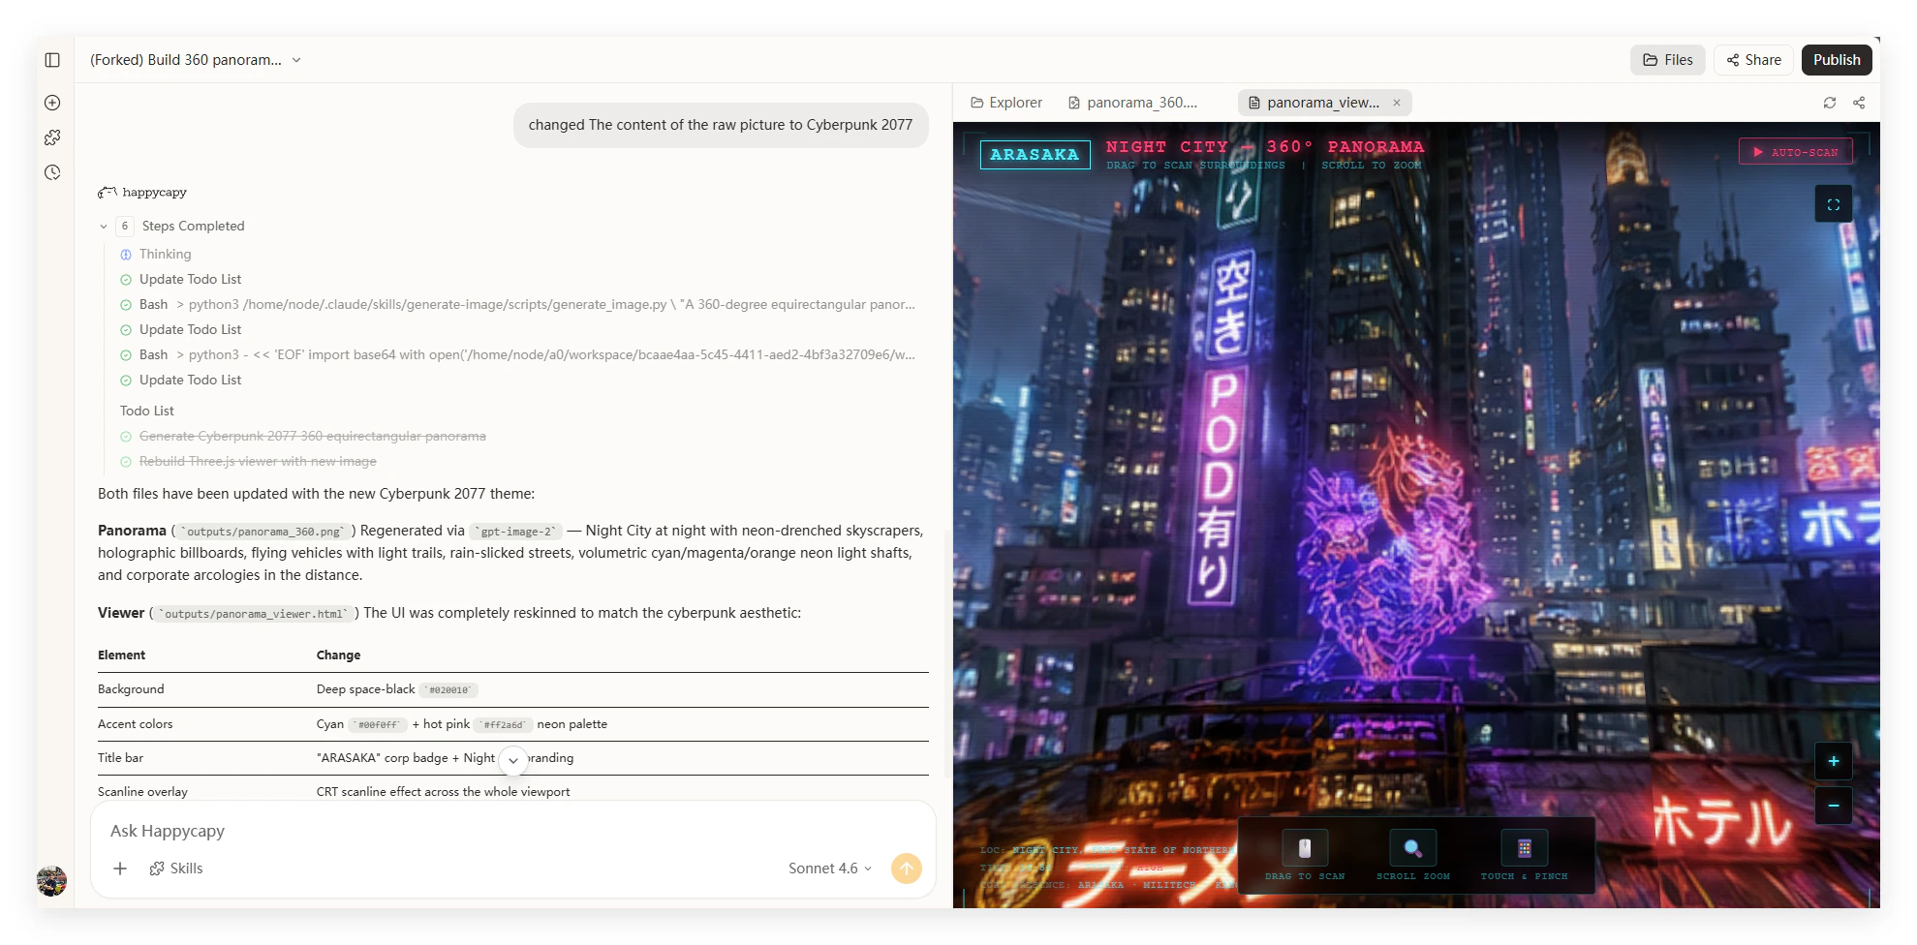Open the Files panel
1917x945 pixels.
coord(1667,60)
